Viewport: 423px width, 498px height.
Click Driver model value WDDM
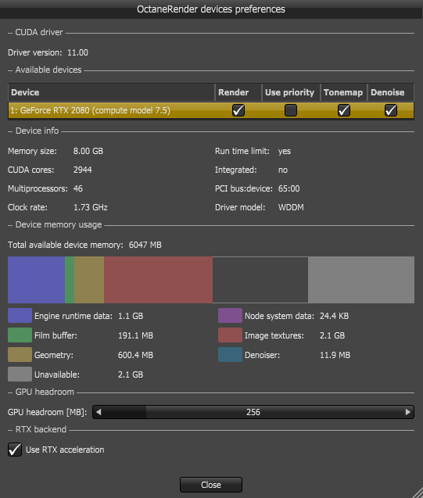pyautogui.click(x=291, y=207)
